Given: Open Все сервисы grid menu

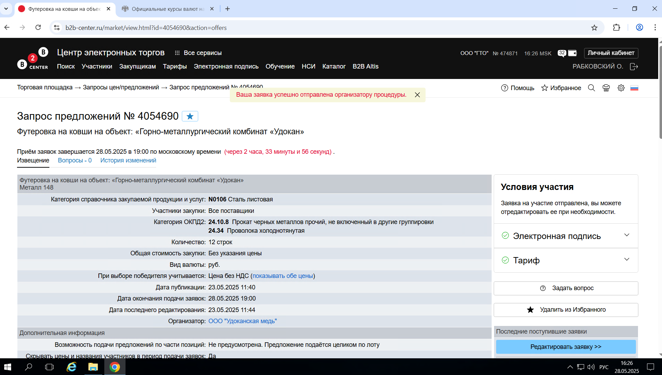Looking at the screenshot, I should 198,53.
